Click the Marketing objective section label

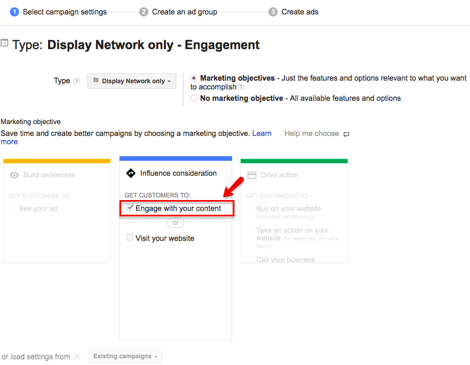[x=31, y=121]
